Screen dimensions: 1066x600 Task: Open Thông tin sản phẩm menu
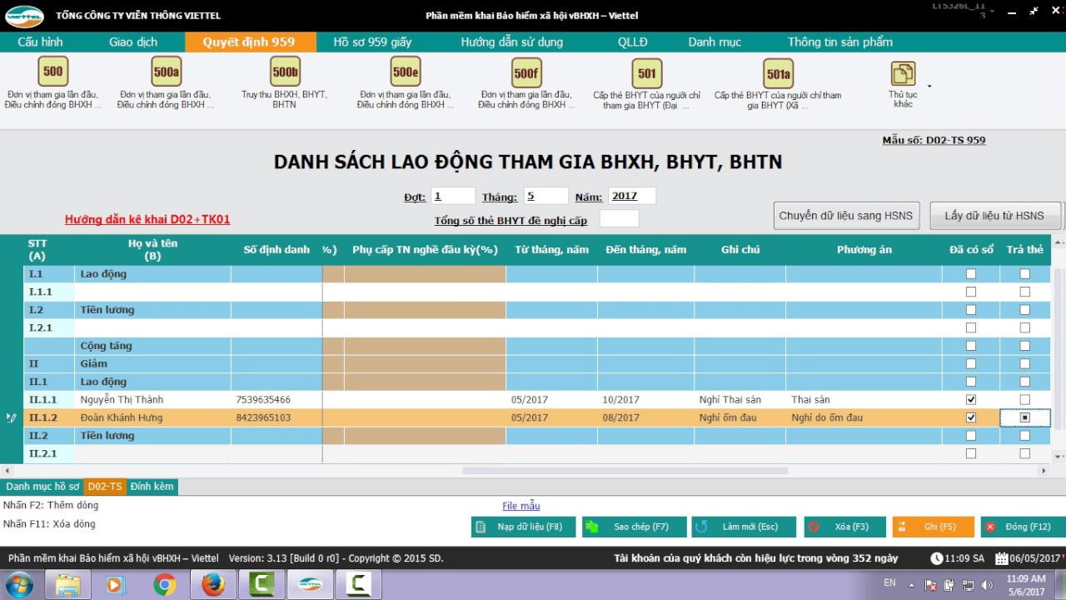pyautogui.click(x=840, y=42)
